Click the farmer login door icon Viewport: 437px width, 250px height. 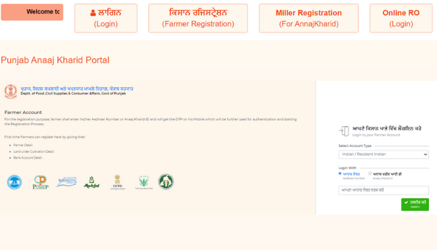click(344, 131)
